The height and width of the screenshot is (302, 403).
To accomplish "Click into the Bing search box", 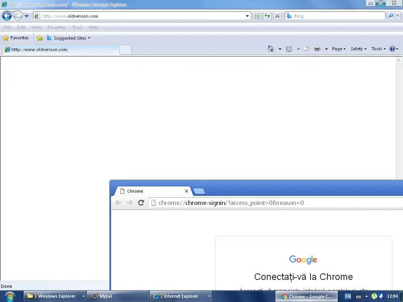I will [335, 16].
